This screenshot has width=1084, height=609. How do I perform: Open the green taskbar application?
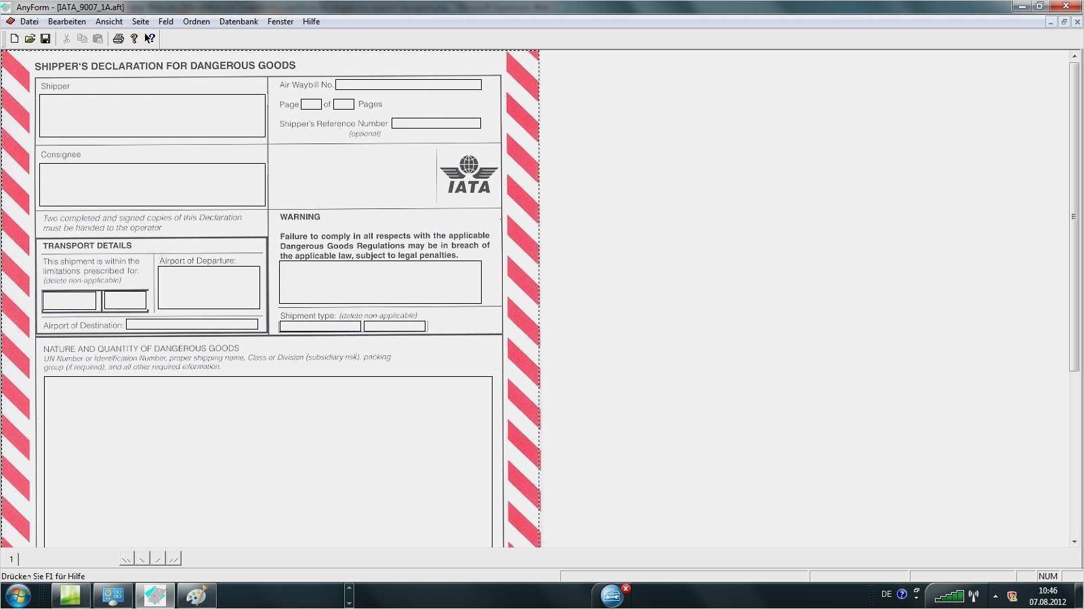(x=70, y=595)
